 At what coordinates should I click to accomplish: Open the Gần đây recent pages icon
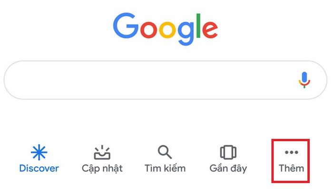pos(228,152)
